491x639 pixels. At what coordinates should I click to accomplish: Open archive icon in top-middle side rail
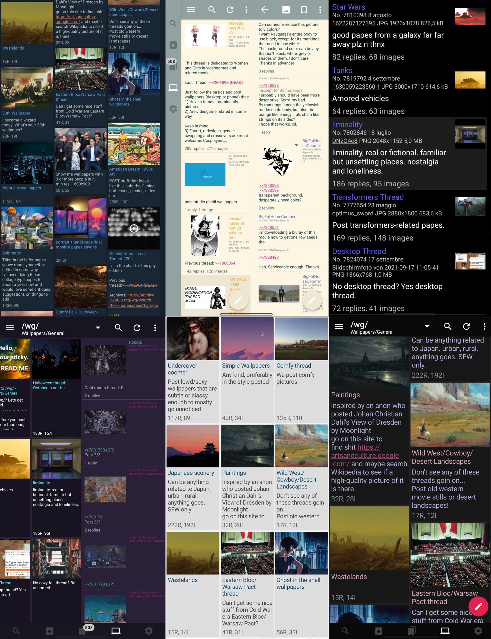point(173,45)
